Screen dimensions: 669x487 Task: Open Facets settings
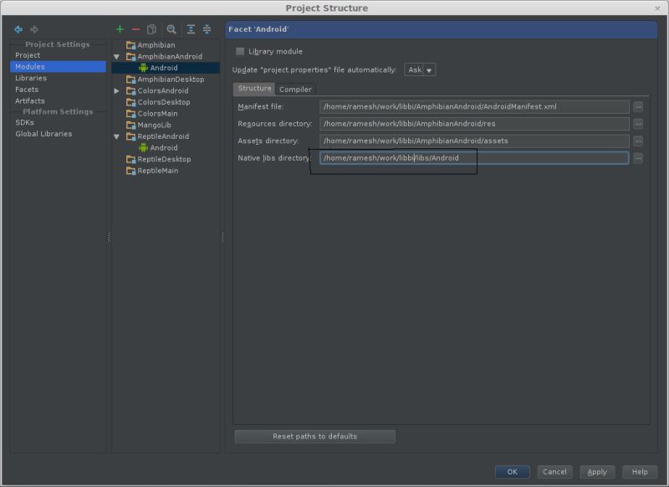point(27,90)
